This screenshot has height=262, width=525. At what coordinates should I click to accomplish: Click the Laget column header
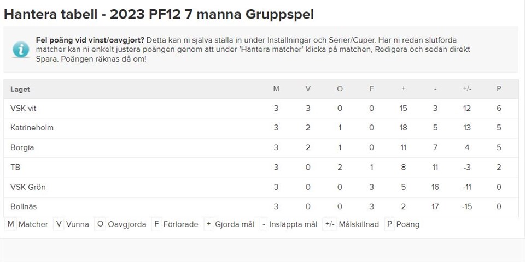[20, 89]
